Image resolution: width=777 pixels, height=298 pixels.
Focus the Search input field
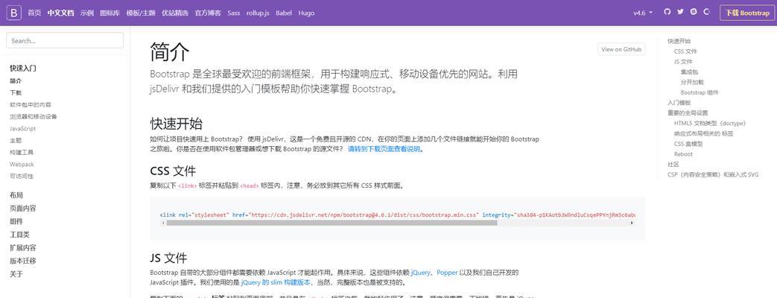click(x=65, y=41)
